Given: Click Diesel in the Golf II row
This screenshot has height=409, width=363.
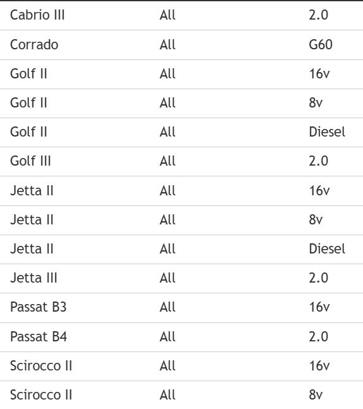Looking at the screenshot, I should coord(327,132).
